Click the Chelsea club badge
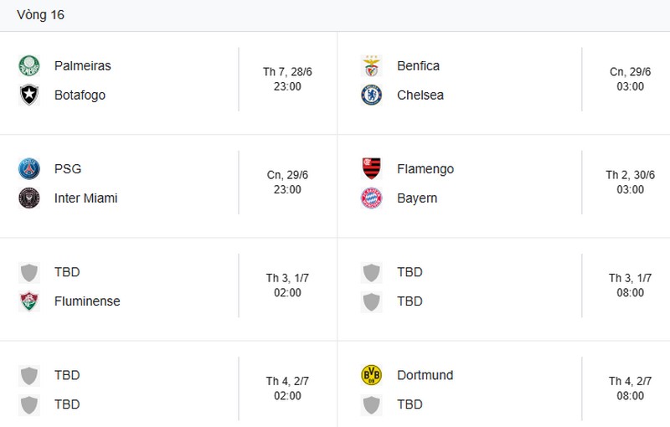The width and height of the screenshot is (670, 427). [x=371, y=95]
